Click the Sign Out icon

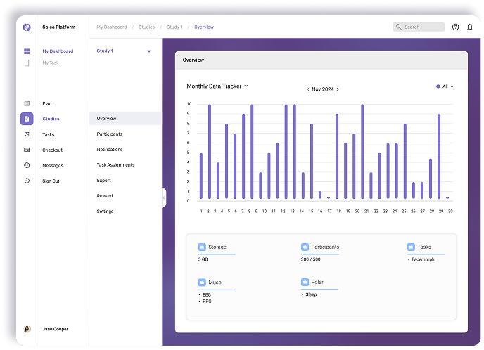27,181
